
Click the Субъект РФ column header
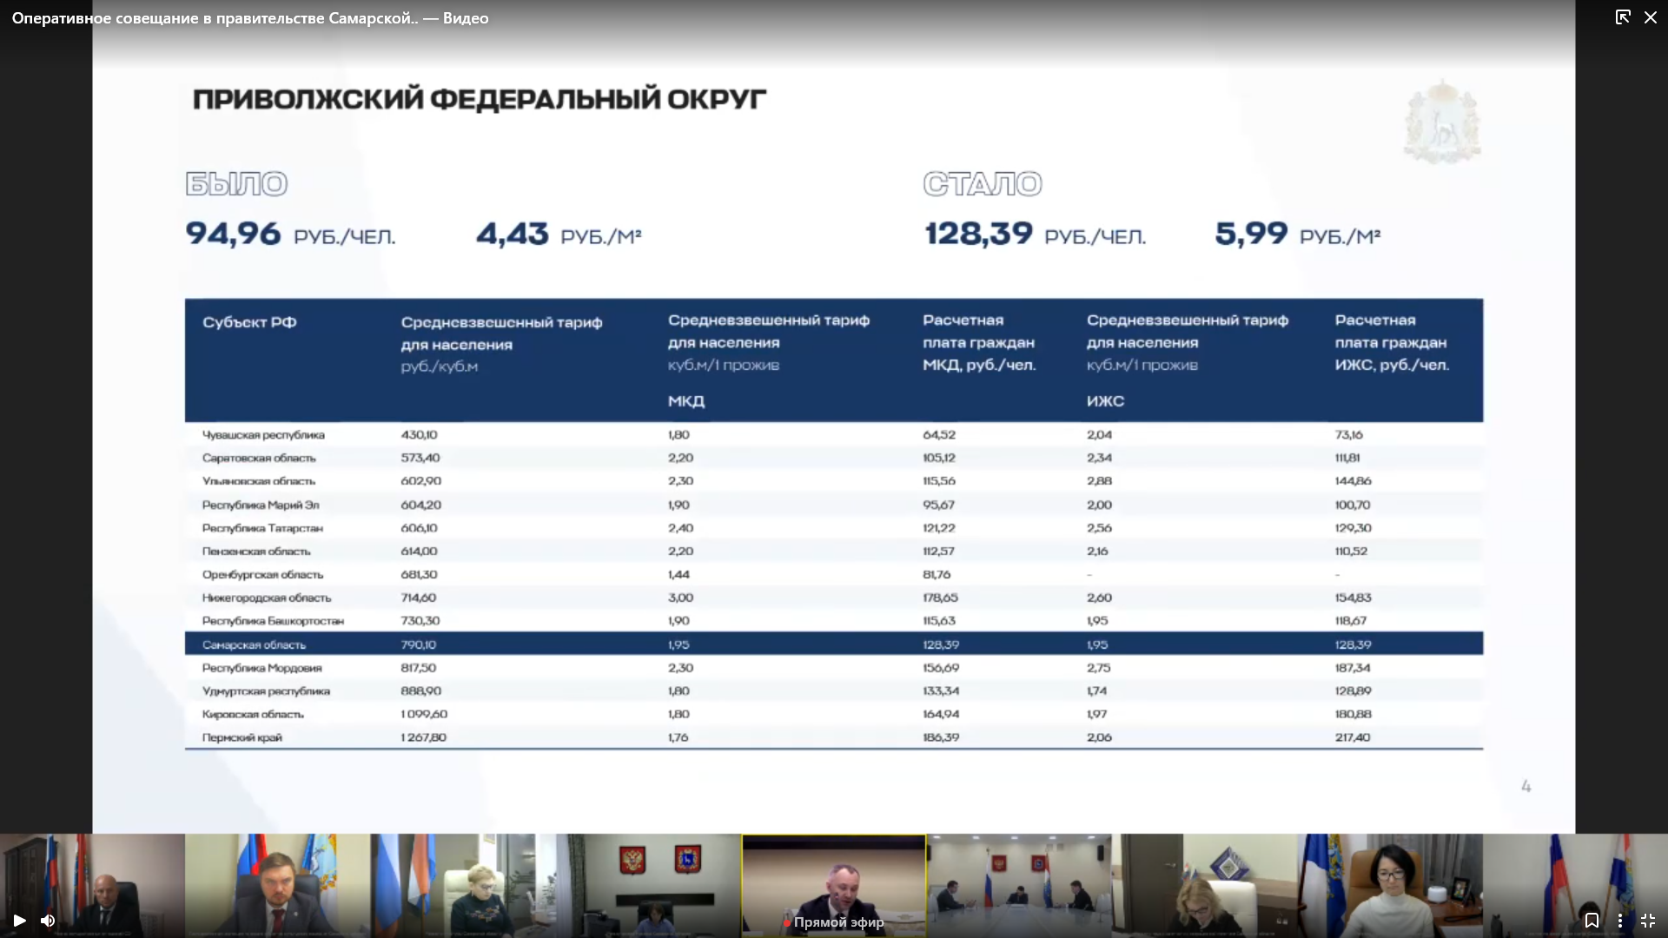coord(249,322)
